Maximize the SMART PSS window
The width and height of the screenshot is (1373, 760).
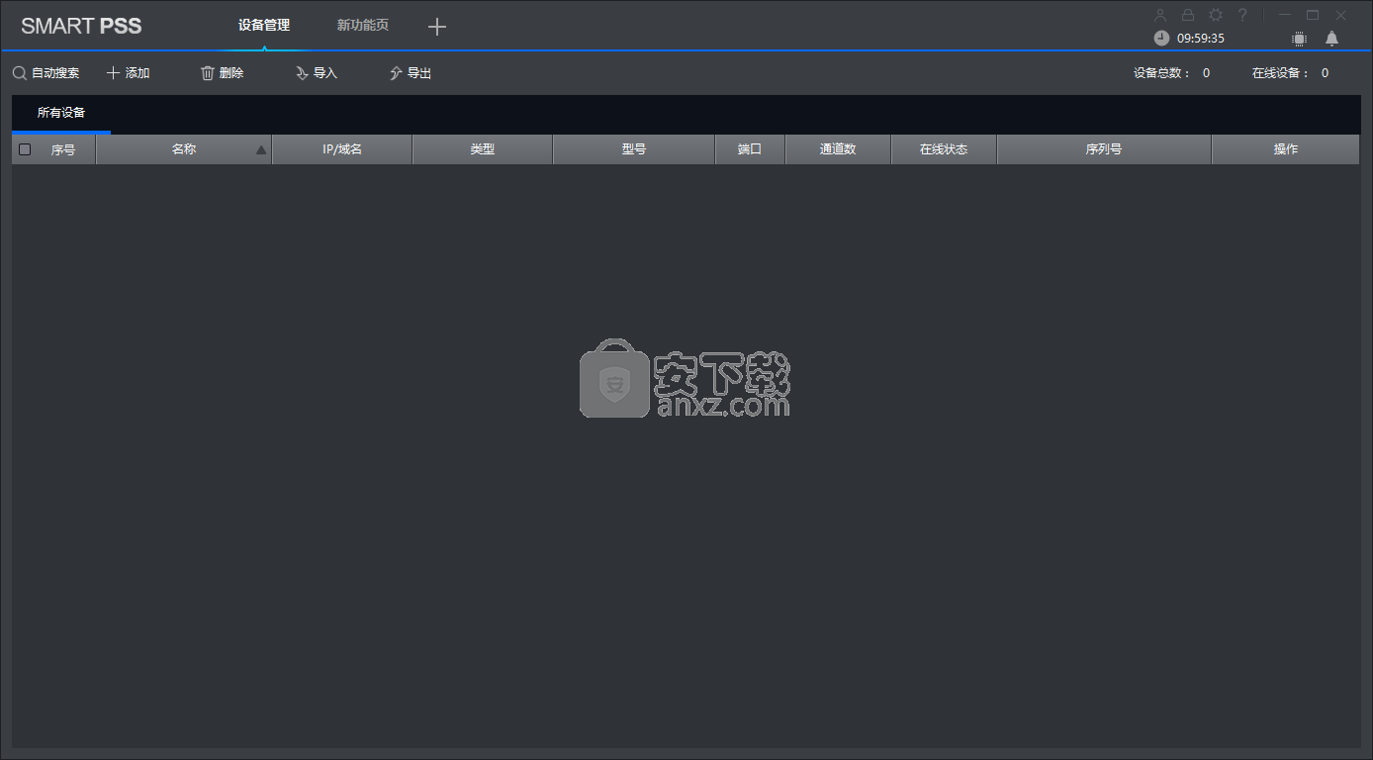click(1313, 15)
